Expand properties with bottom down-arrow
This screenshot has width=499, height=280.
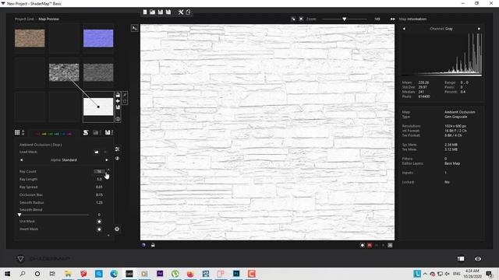pyautogui.click(x=108, y=236)
